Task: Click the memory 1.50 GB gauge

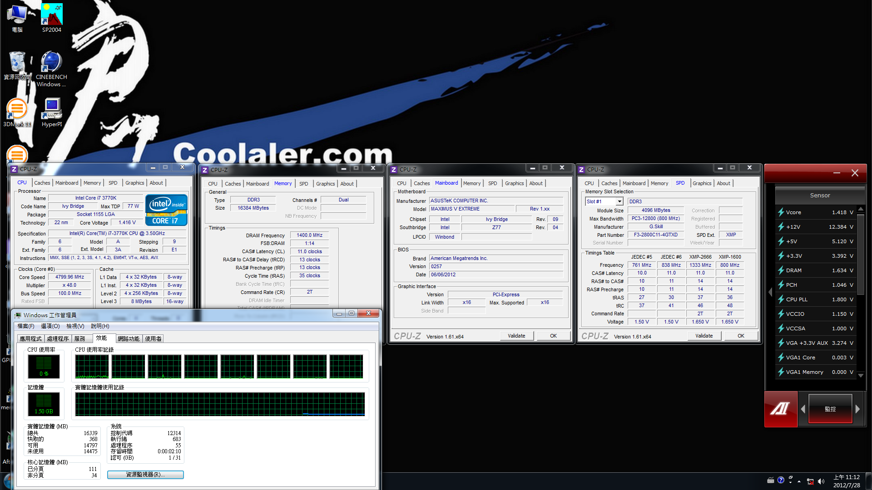Action: coord(44,404)
